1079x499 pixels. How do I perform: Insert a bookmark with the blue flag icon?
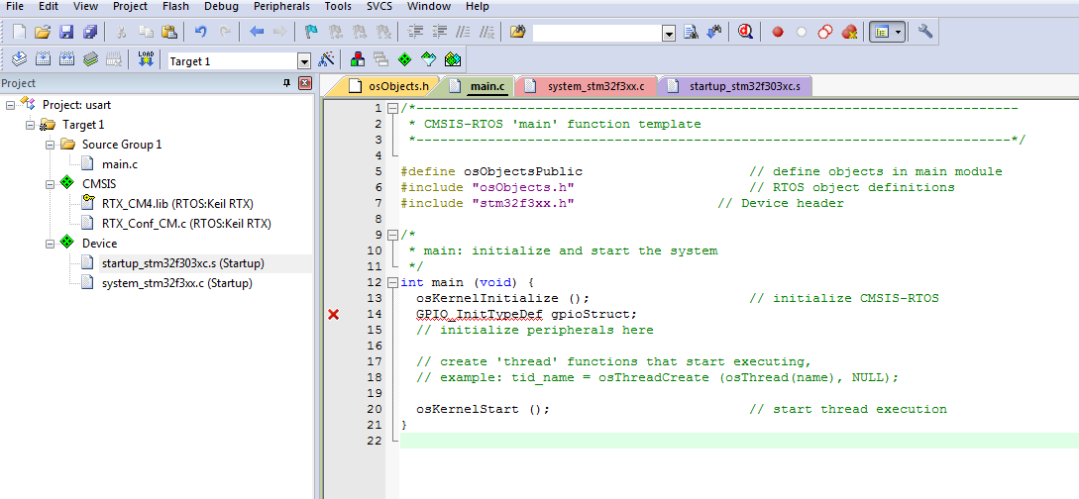[311, 32]
